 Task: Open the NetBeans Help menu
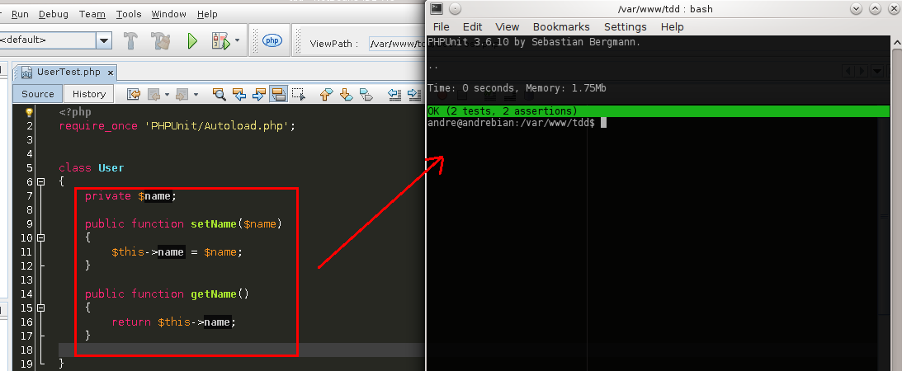(x=207, y=14)
